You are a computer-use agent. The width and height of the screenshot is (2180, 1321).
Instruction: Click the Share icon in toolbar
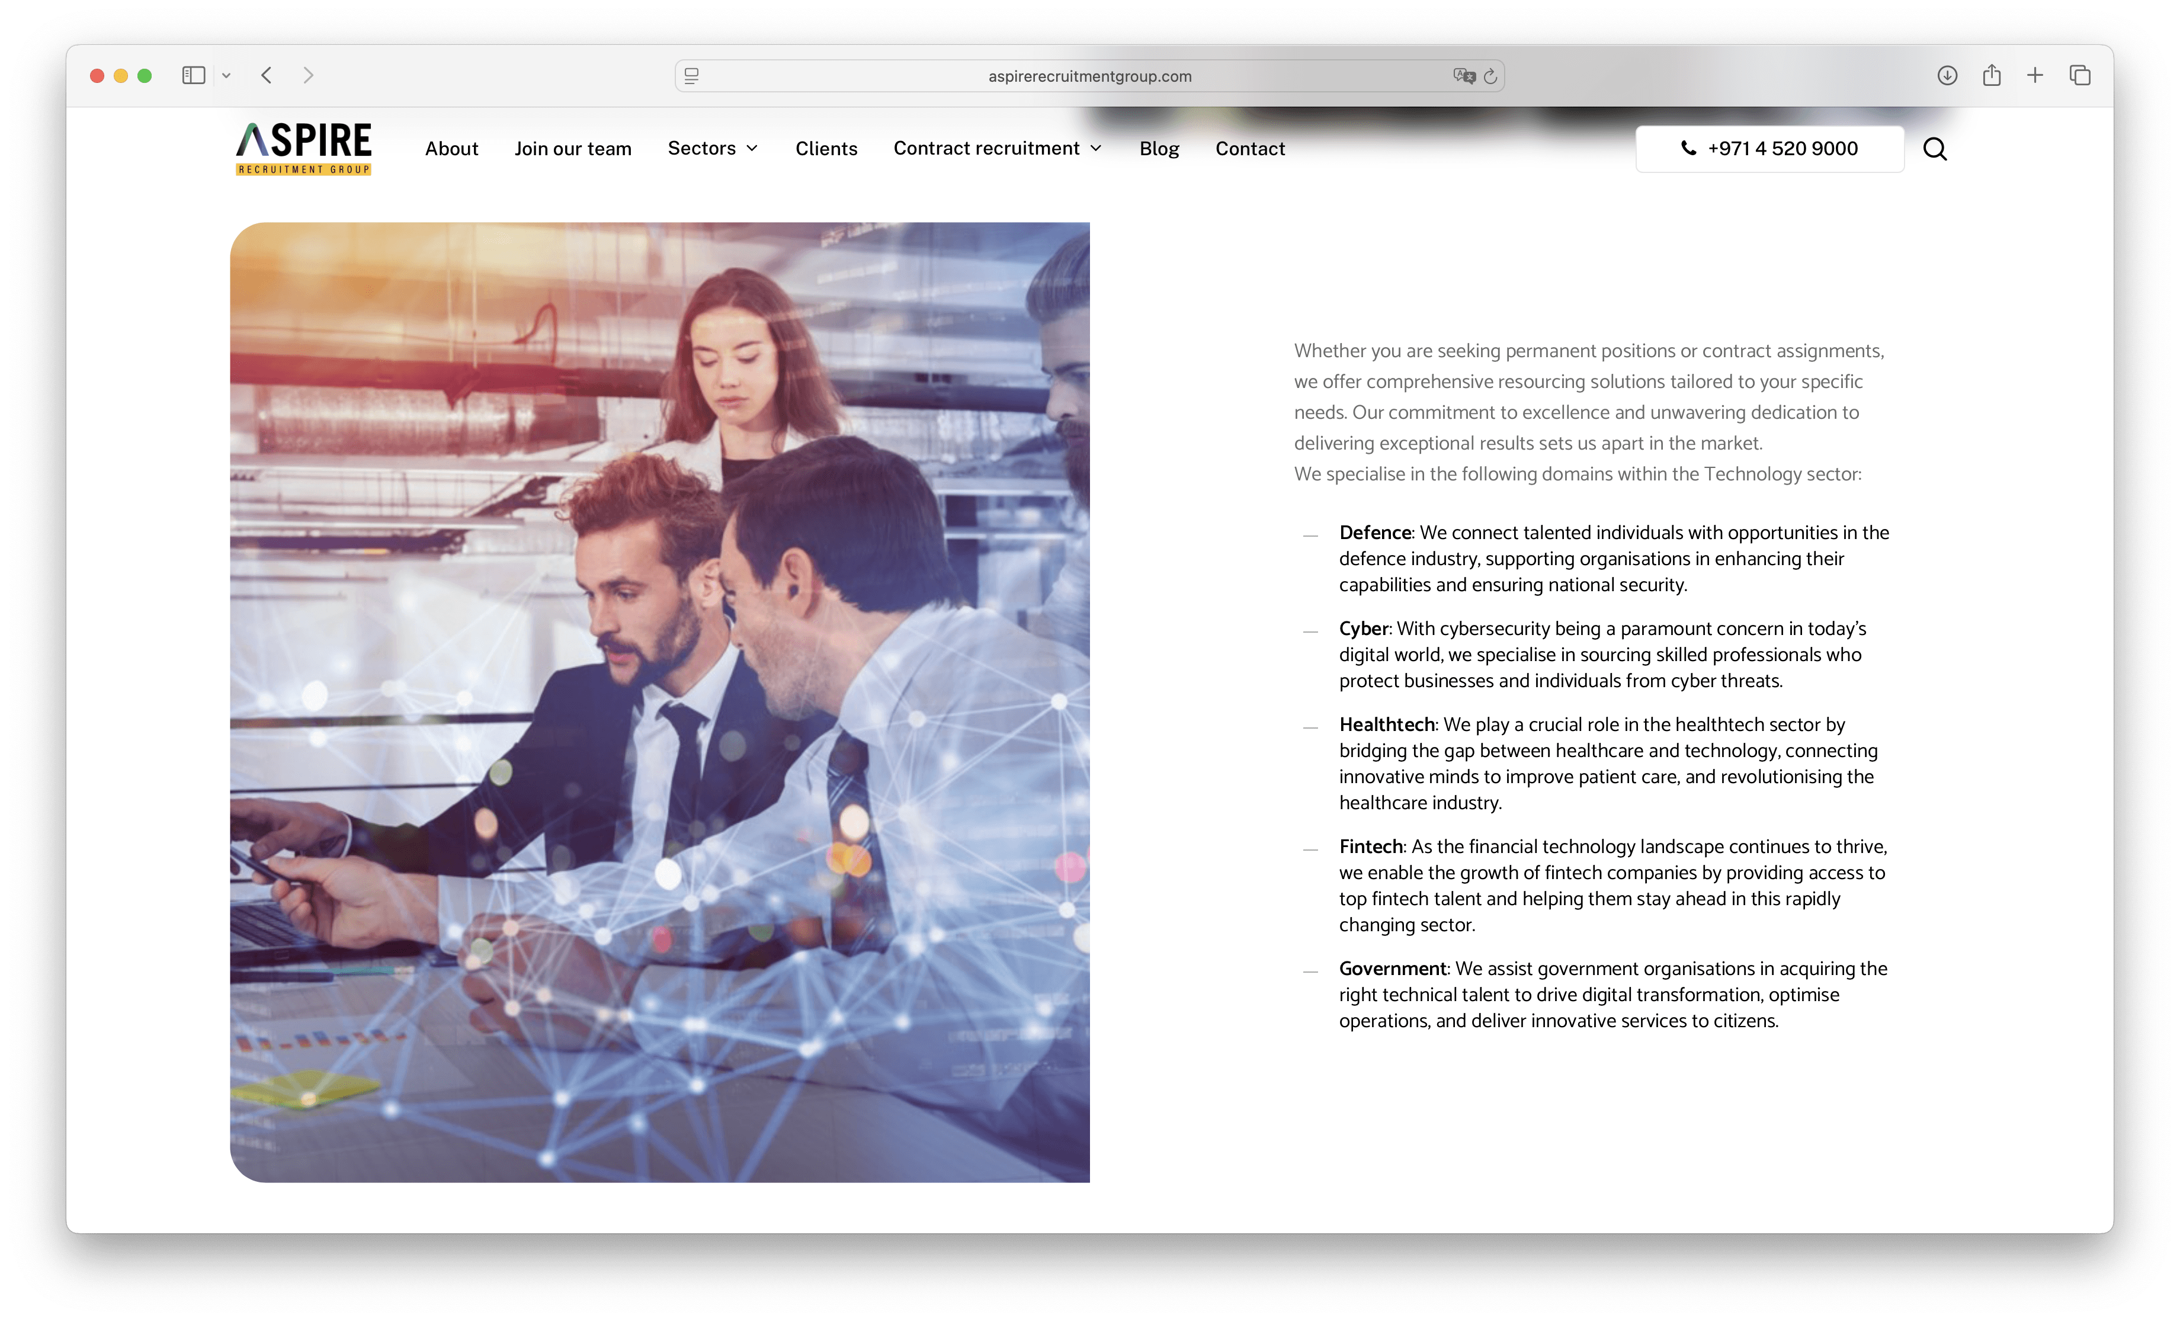coord(1992,76)
